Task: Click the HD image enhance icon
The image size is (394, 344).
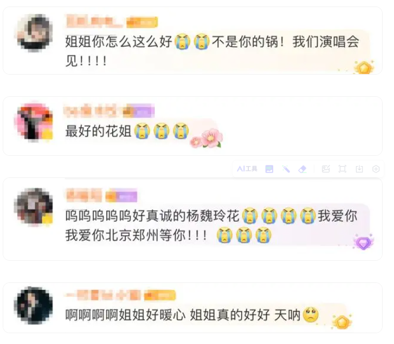Action: 269,169
